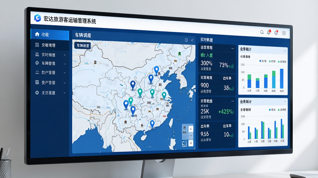Screen dimensions: 318x178
Task: Click the 车辆调度 tag button on the map
Action: click(83, 46)
